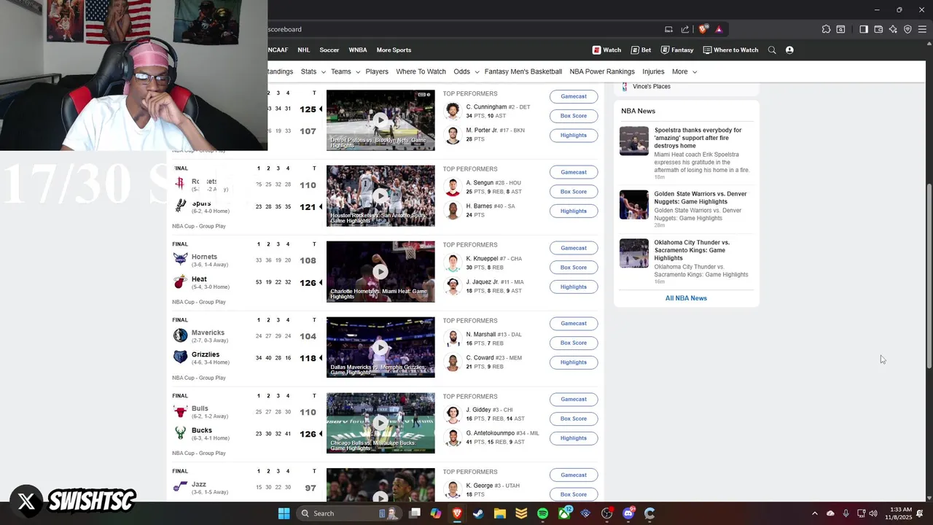Screen dimensions: 933x525
Task: Open the Leo AI sparkle icon
Action: tap(893, 29)
